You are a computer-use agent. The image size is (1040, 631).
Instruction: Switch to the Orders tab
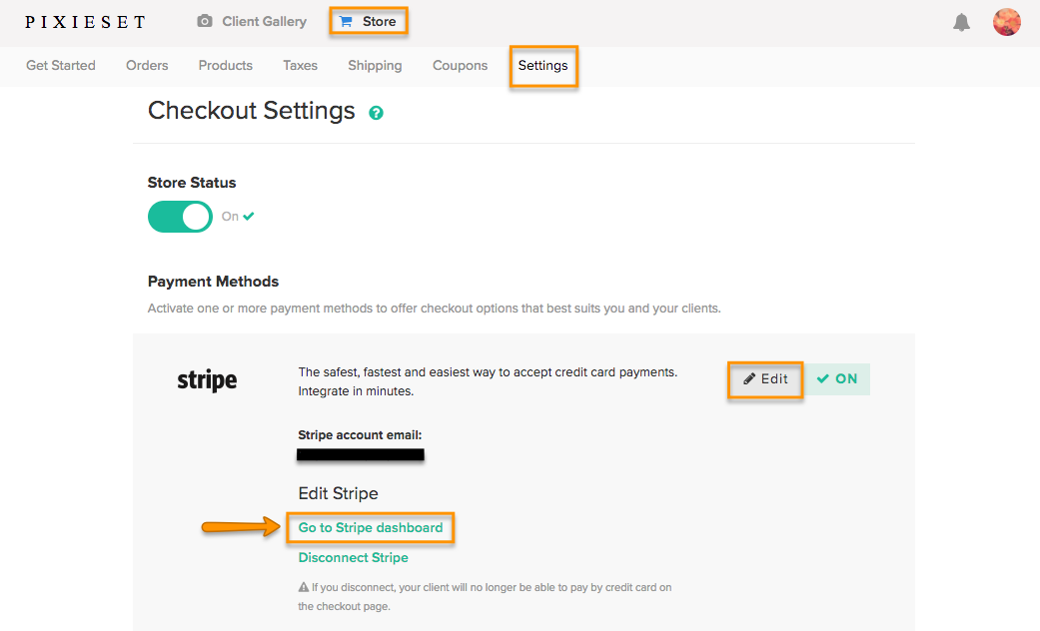click(147, 66)
